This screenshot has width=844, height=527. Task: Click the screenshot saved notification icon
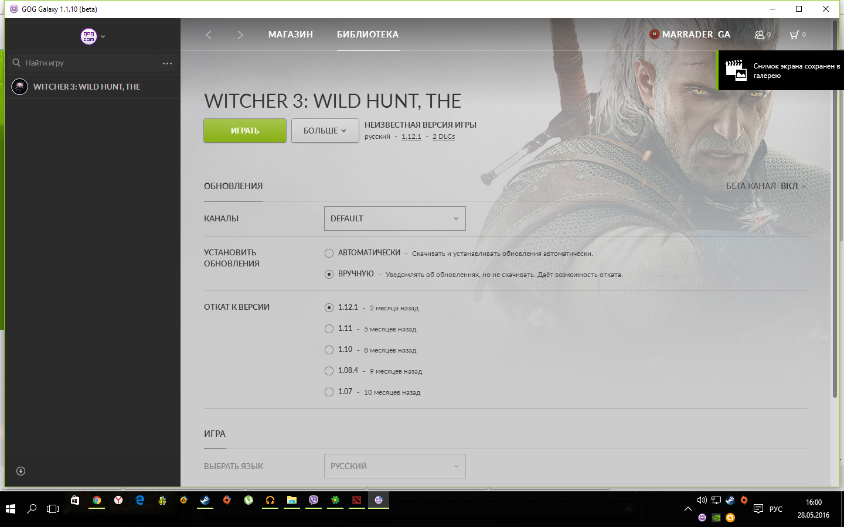pos(736,70)
